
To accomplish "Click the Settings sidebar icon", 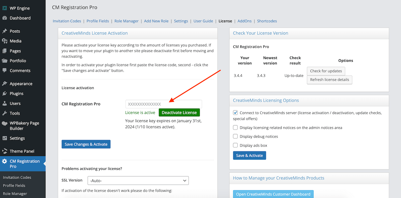I will (x=5, y=138).
